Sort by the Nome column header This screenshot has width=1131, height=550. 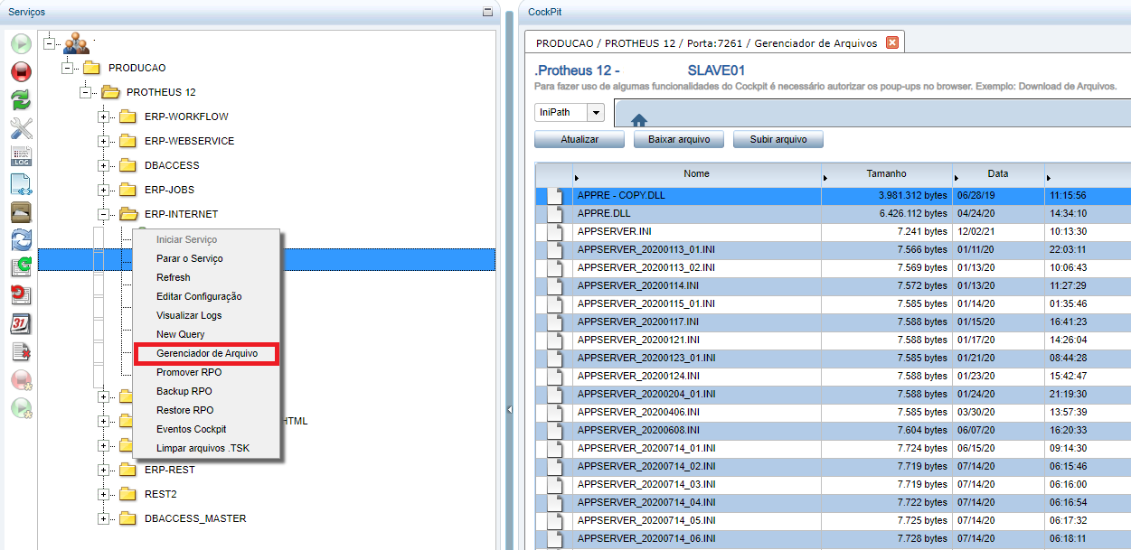coord(697,173)
